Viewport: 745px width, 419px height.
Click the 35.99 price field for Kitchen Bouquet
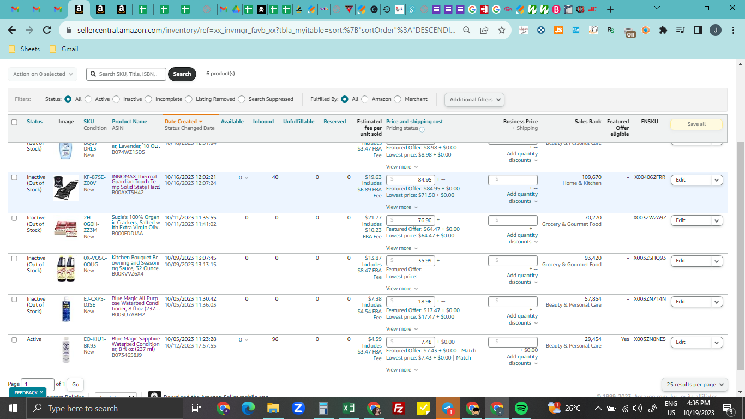[x=411, y=261]
